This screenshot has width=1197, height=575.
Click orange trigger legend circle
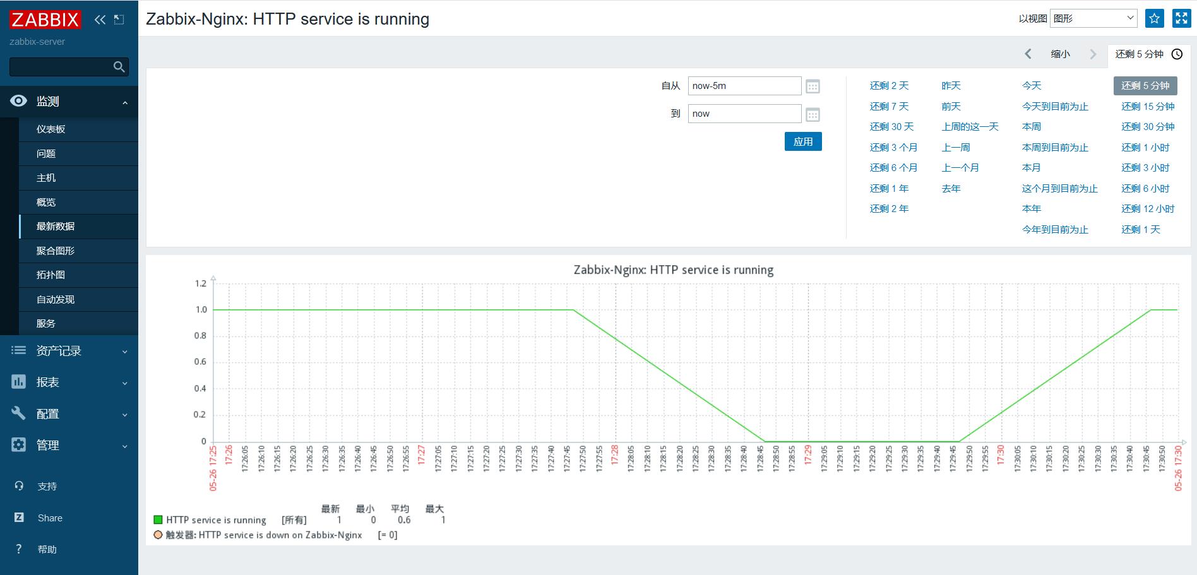click(x=158, y=535)
